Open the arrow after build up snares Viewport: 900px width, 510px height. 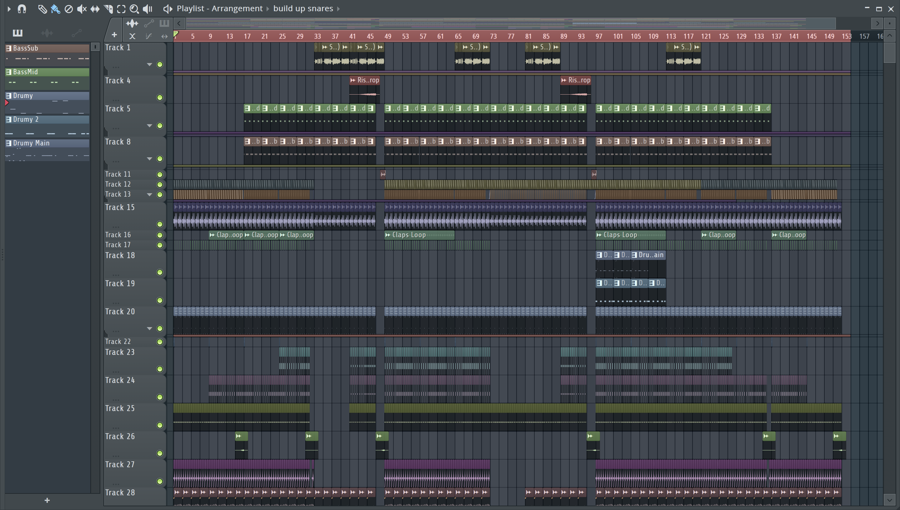[338, 9]
